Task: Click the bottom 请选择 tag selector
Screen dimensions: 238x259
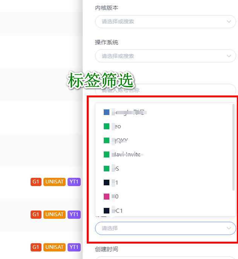Action: (165, 228)
